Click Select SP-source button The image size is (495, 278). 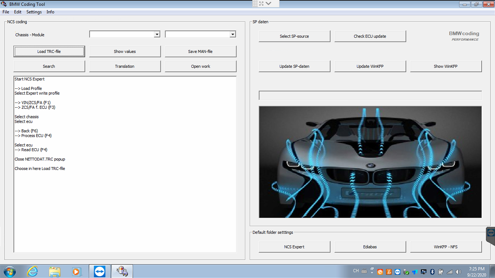294,36
